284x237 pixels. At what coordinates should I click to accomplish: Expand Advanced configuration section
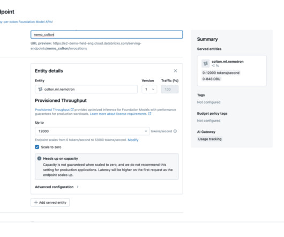[x=57, y=187]
